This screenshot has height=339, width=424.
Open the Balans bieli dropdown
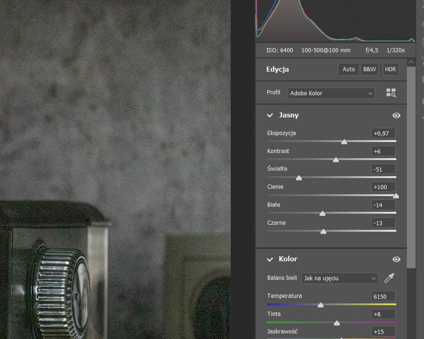(340, 278)
